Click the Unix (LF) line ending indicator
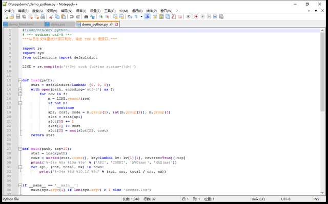Viewport: 328px width, 204px height. pyautogui.click(x=258, y=199)
